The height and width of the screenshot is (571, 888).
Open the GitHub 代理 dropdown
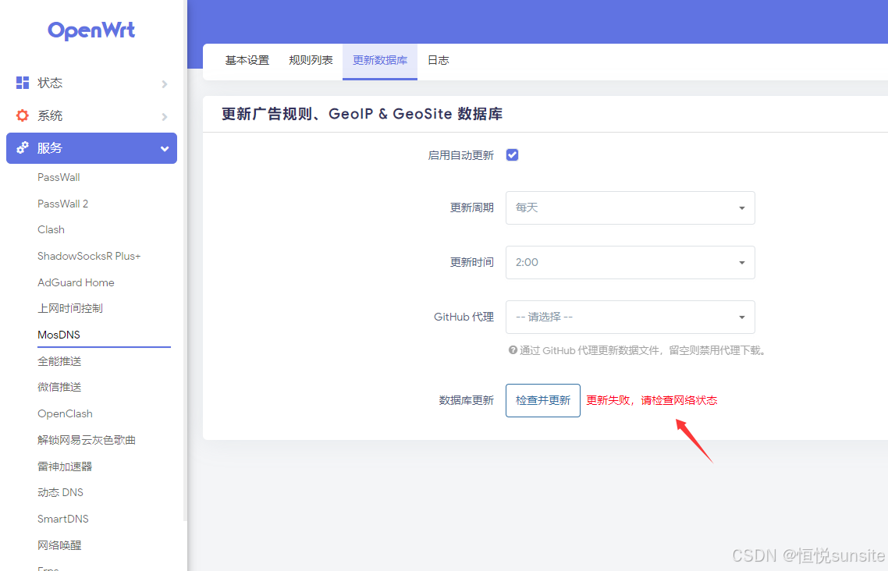tap(630, 317)
